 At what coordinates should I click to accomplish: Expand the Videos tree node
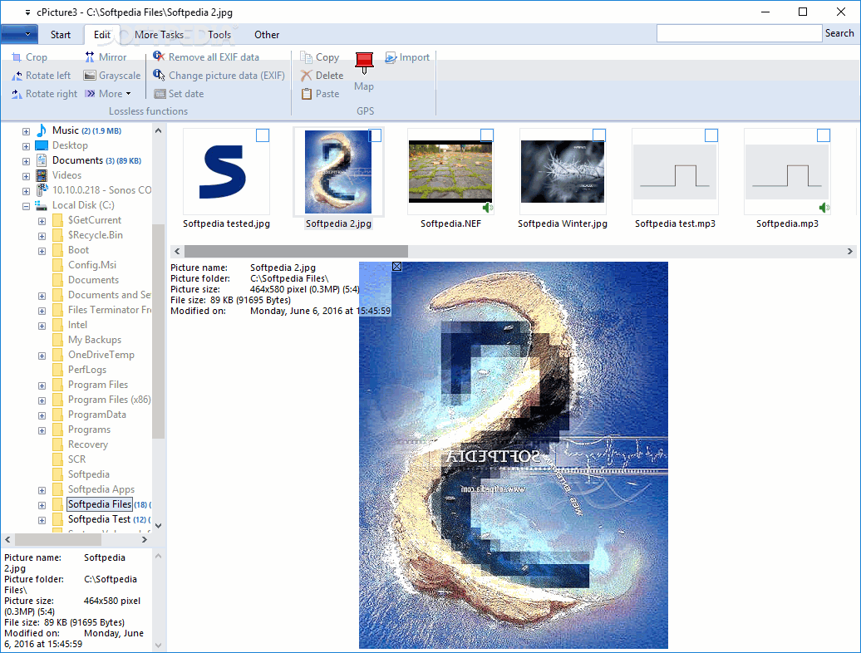(x=26, y=177)
